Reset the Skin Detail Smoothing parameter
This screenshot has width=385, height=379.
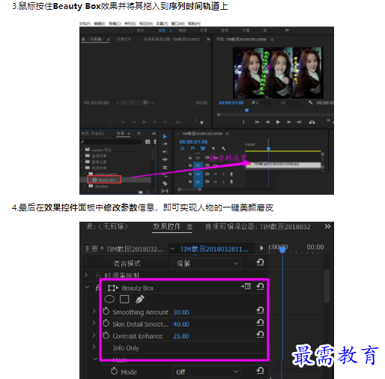click(260, 322)
